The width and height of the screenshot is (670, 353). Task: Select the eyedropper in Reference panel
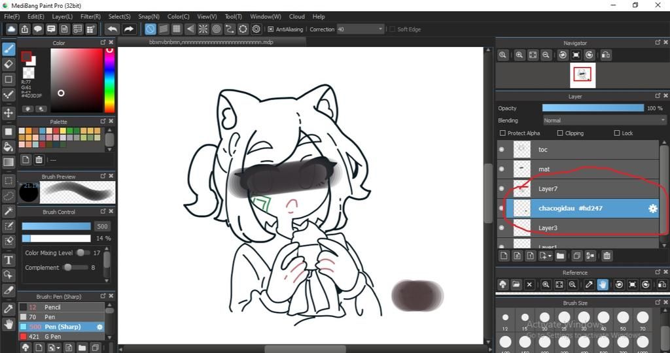coord(589,284)
